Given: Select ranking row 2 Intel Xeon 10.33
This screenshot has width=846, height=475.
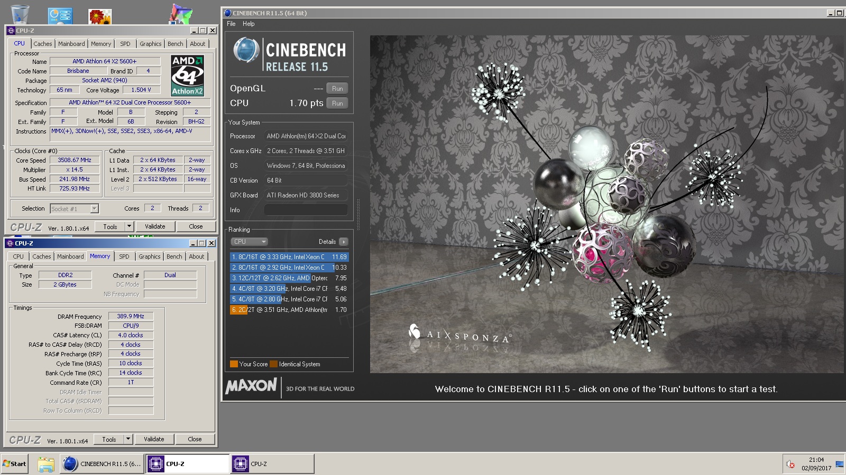Looking at the screenshot, I should [289, 268].
